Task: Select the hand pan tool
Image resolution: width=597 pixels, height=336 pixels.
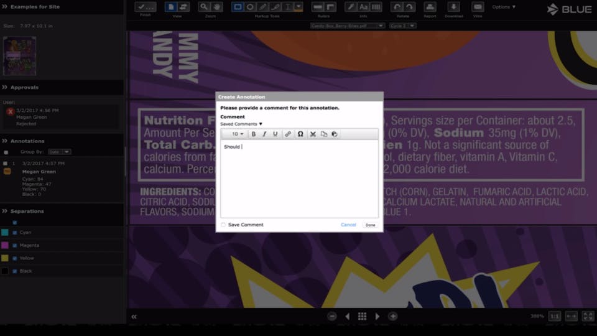Action: pyautogui.click(x=216, y=7)
